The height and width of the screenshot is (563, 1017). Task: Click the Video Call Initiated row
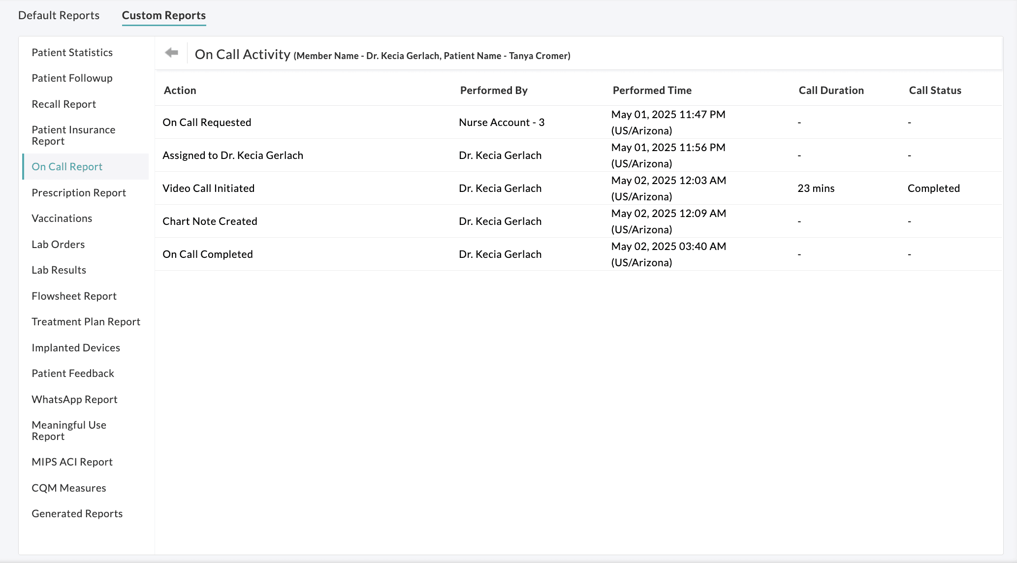(x=208, y=188)
